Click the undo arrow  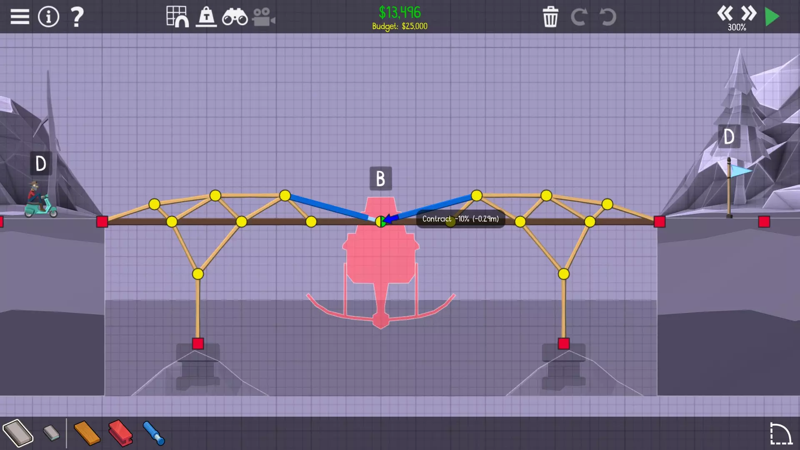pos(607,17)
